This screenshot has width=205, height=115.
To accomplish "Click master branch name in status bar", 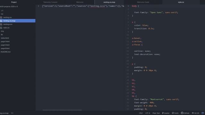I will 167,113.
